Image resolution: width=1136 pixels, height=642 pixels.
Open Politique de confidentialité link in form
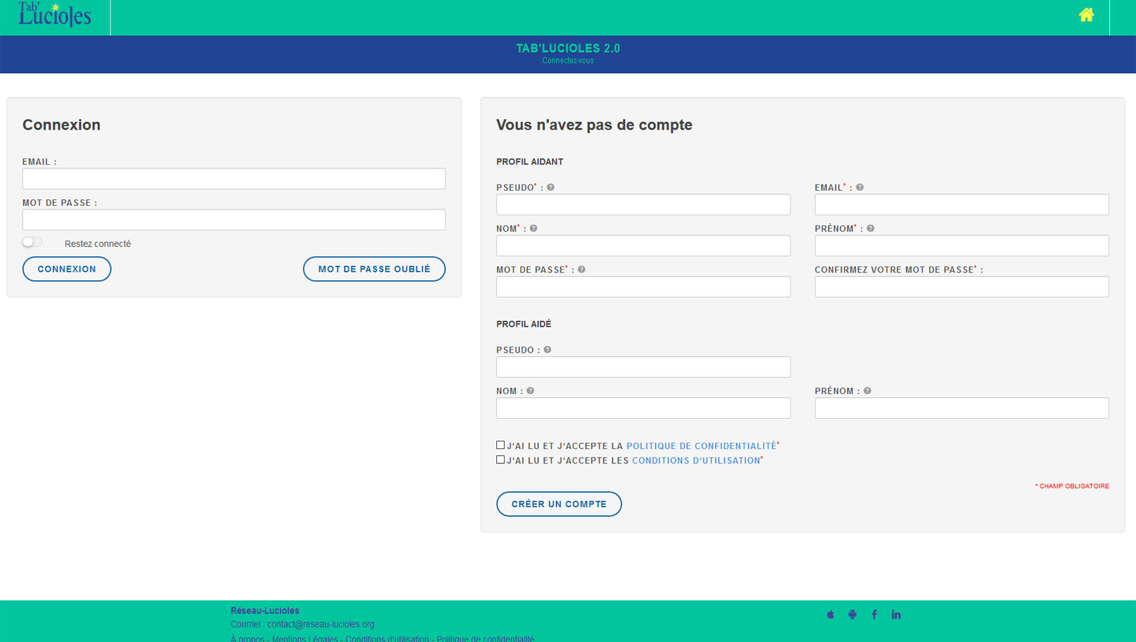(x=701, y=446)
